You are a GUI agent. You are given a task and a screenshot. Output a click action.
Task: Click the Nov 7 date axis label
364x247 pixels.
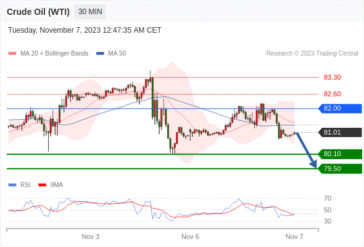click(x=294, y=237)
